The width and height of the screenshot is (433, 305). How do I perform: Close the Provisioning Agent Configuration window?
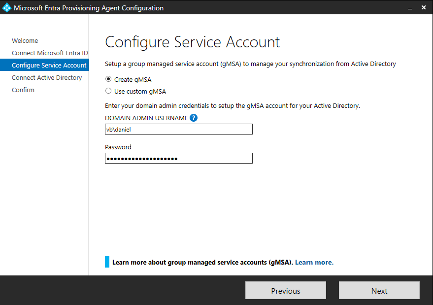424,7
